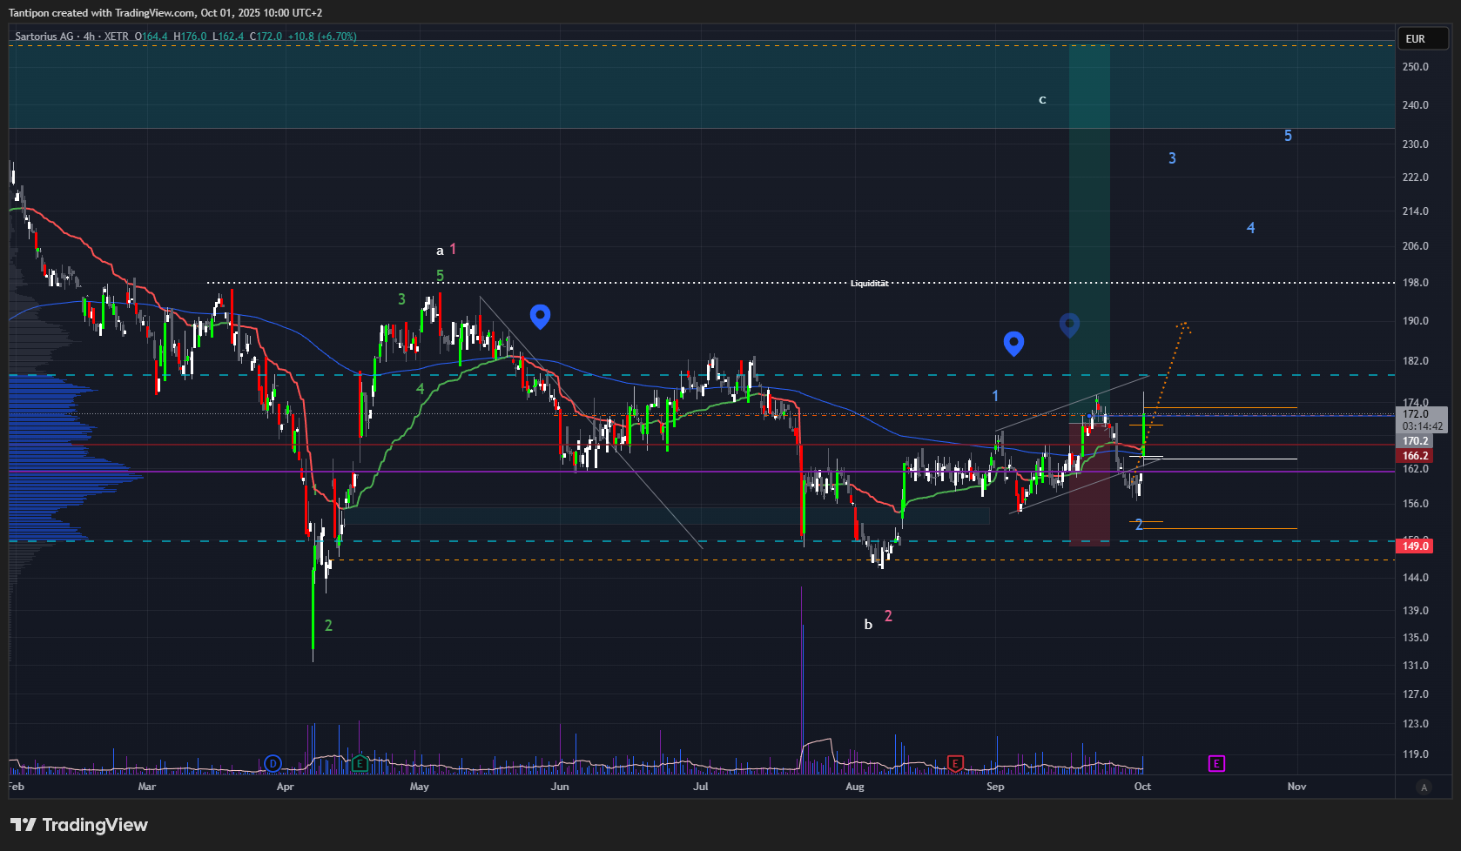Image resolution: width=1461 pixels, height=851 pixels.
Task: Select the purple upcoming earnings E marker
Action: pos(1216,764)
